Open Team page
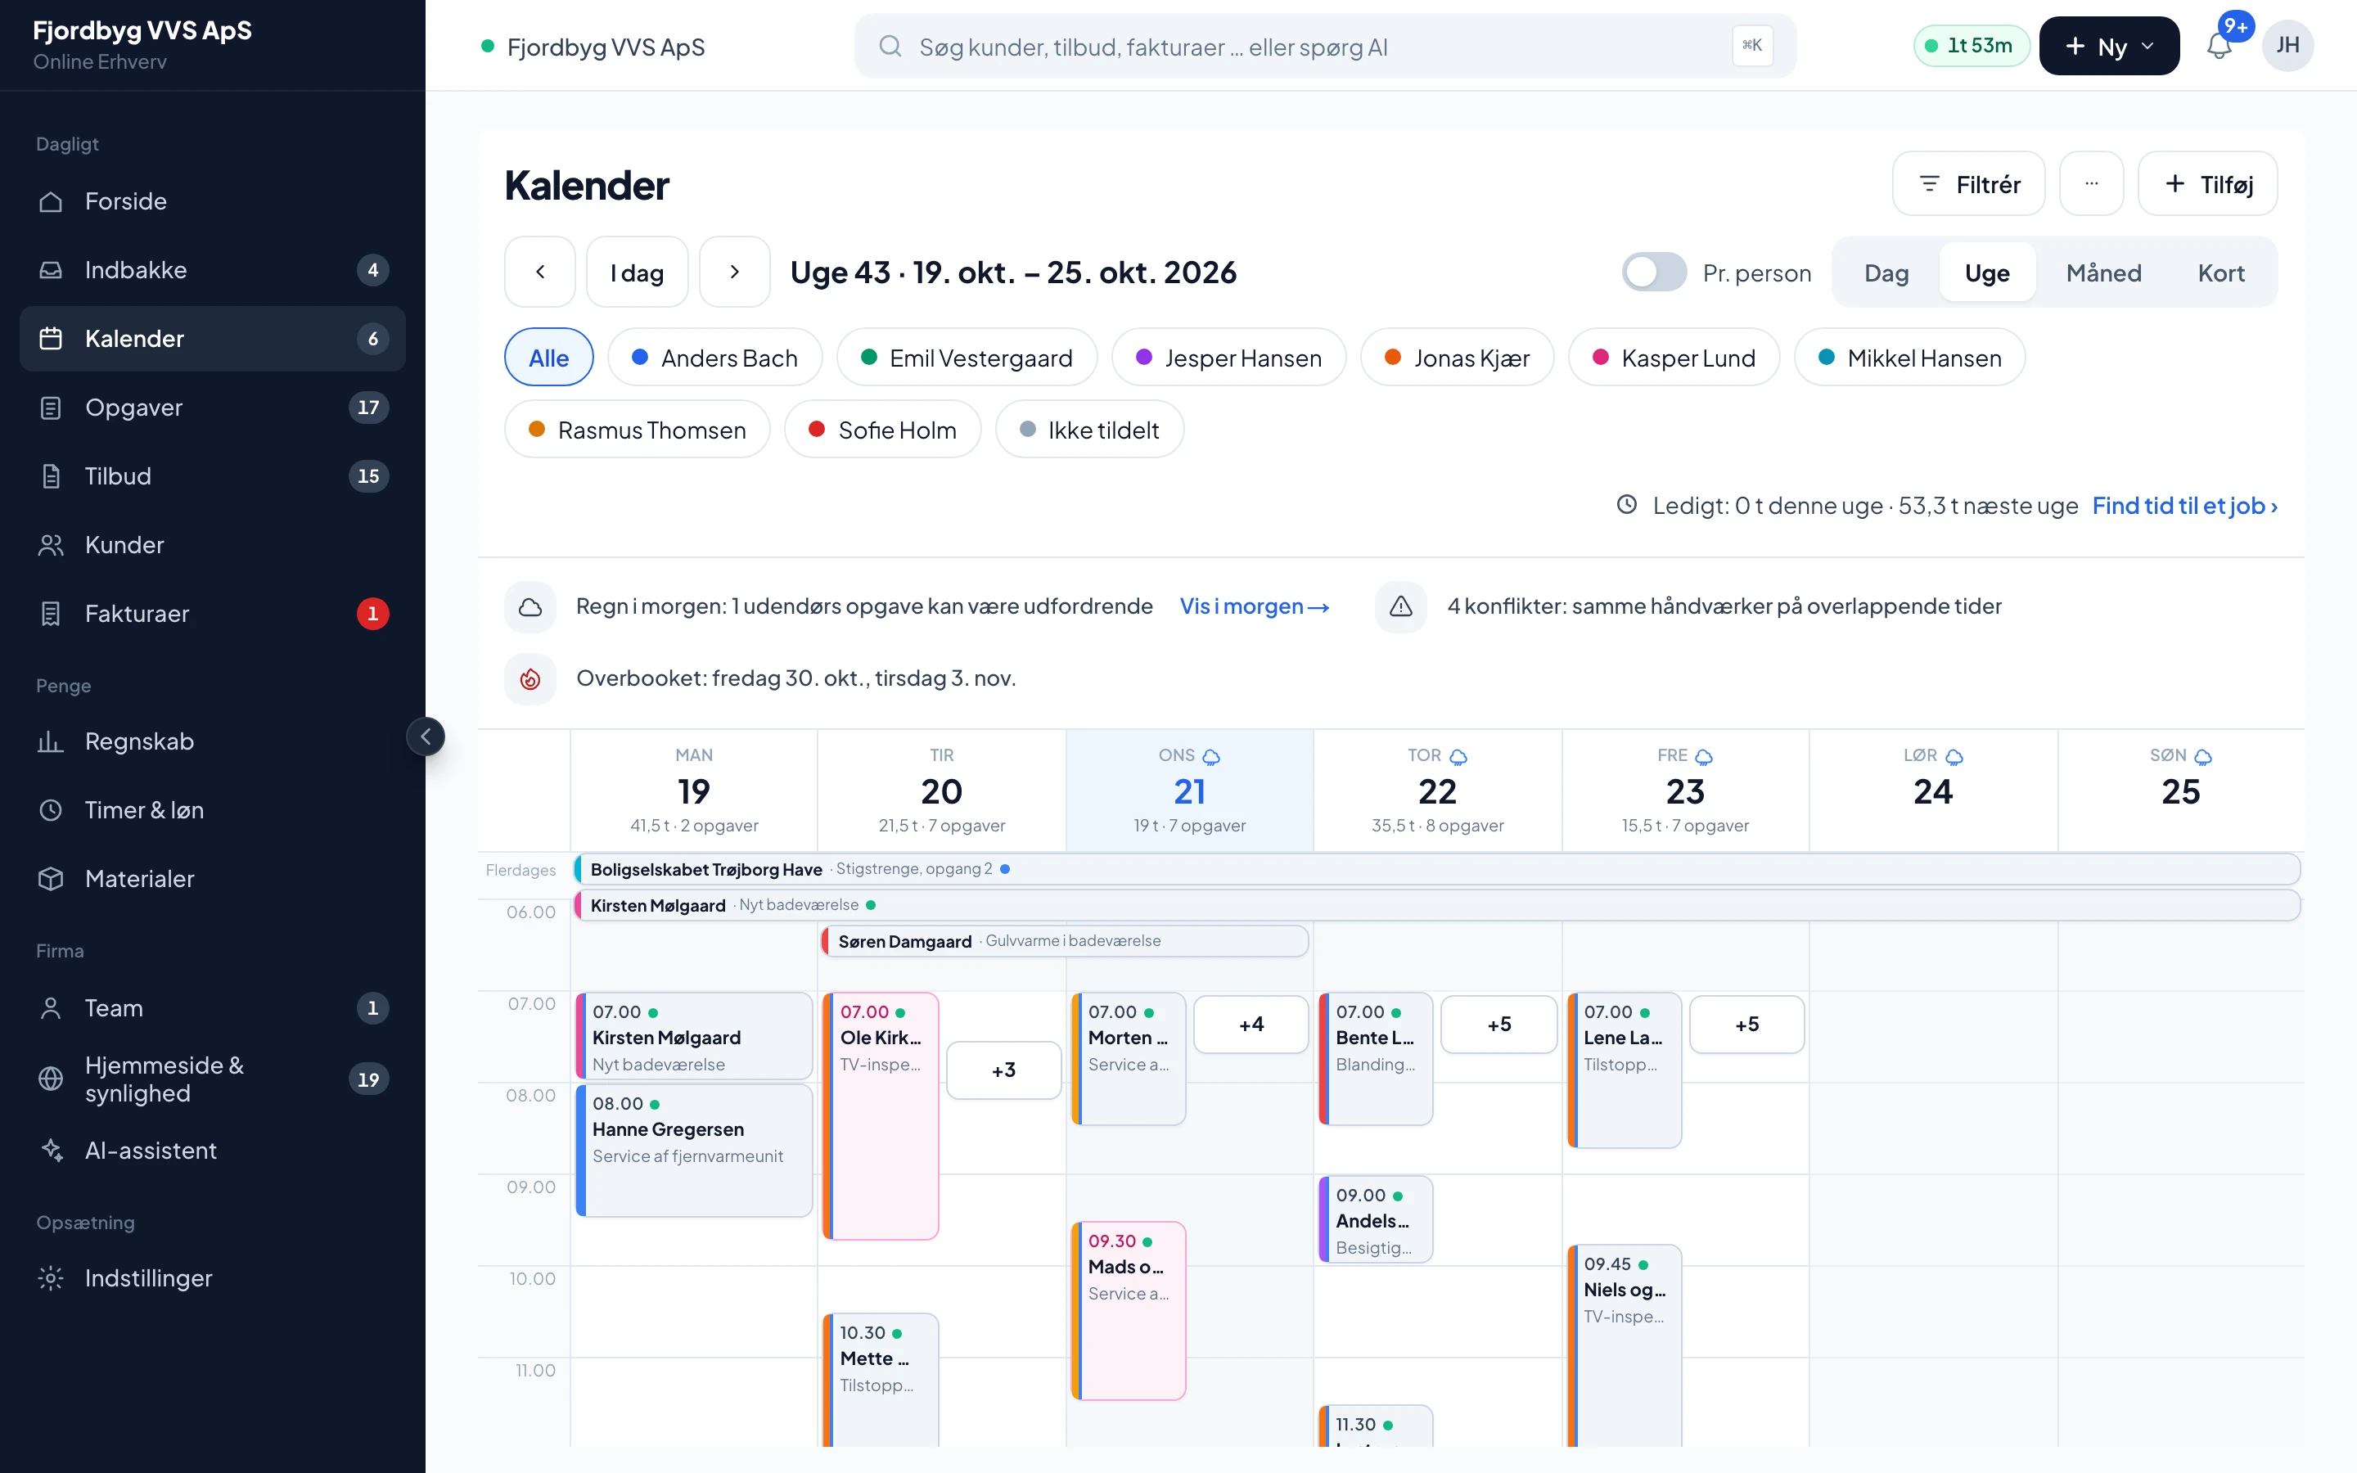This screenshot has width=2357, height=1473. coord(212,1007)
